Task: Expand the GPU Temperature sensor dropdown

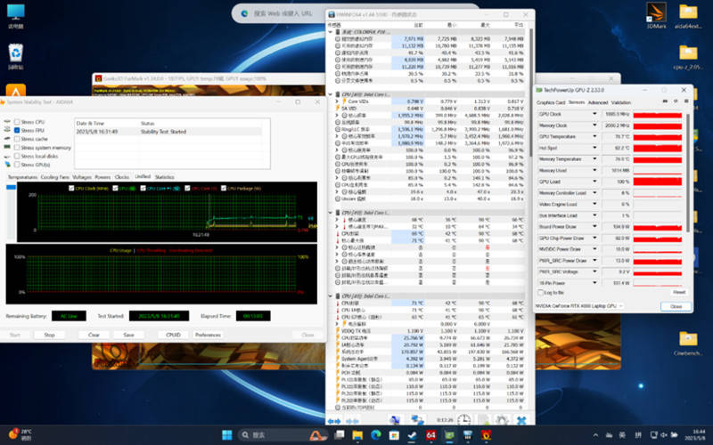Action: click(x=595, y=137)
